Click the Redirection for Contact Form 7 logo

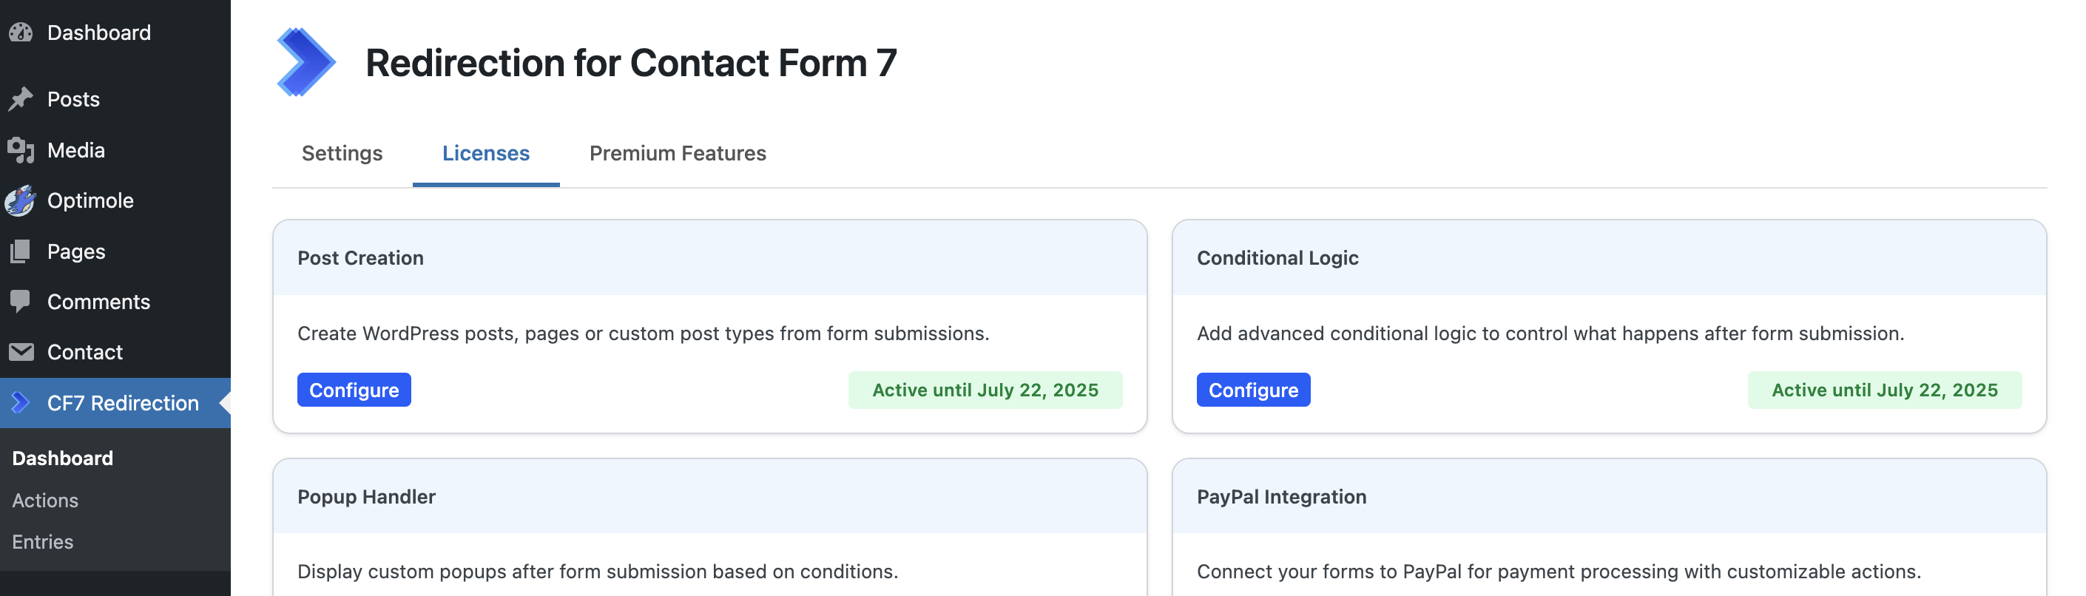pyautogui.click(x=306, y=62)
